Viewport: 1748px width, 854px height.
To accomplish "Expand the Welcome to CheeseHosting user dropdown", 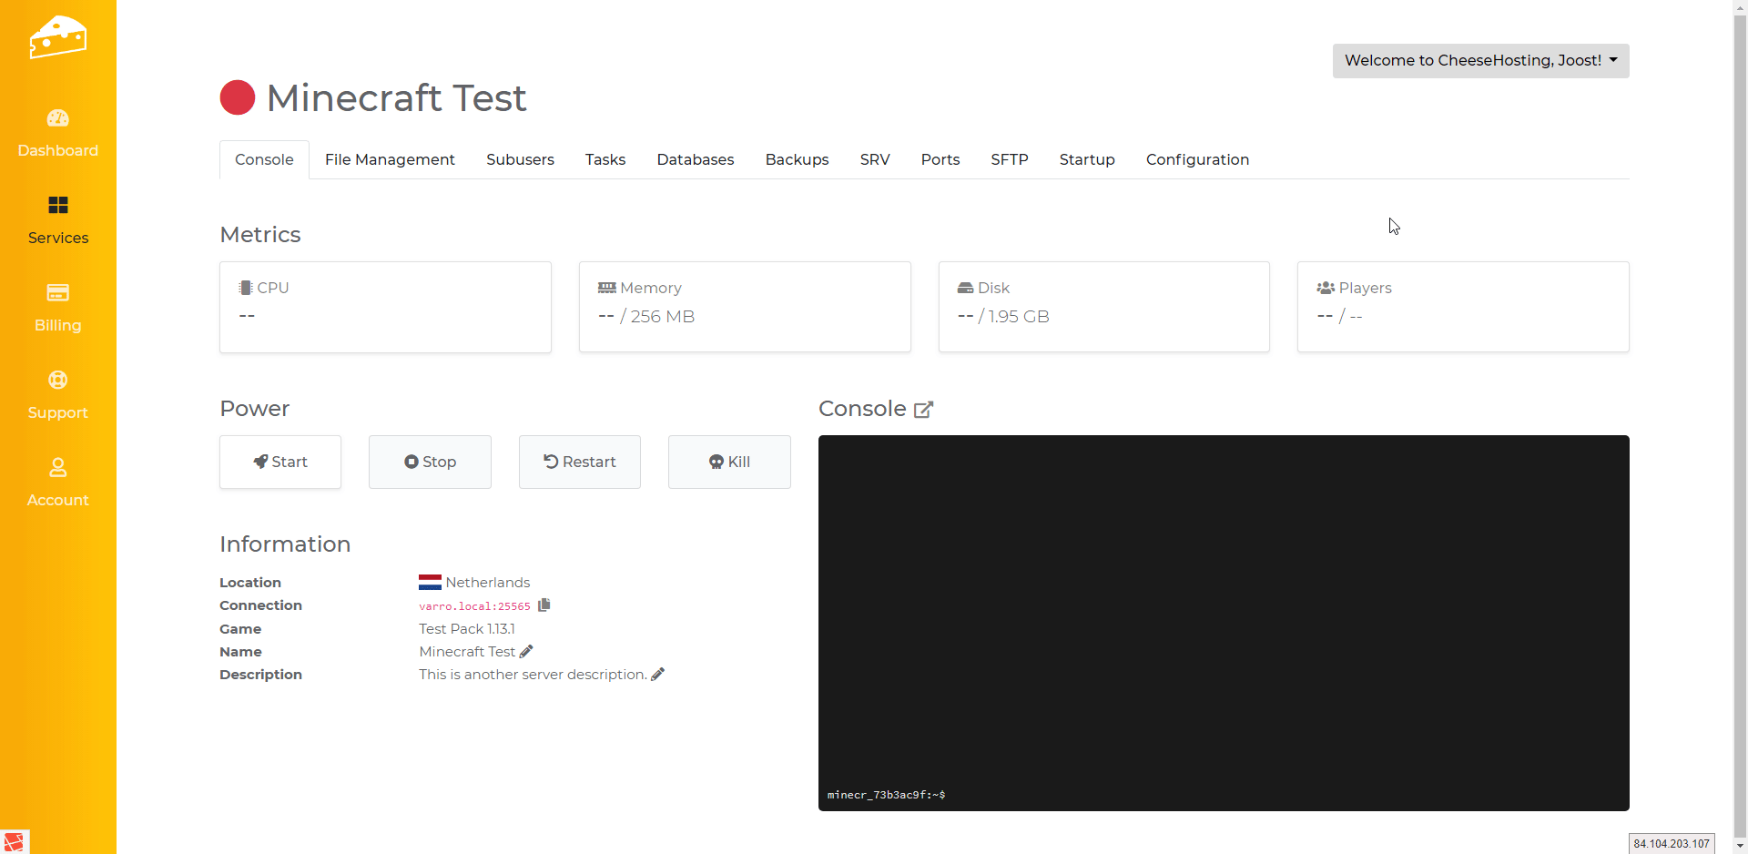I will click(1480, 61).
